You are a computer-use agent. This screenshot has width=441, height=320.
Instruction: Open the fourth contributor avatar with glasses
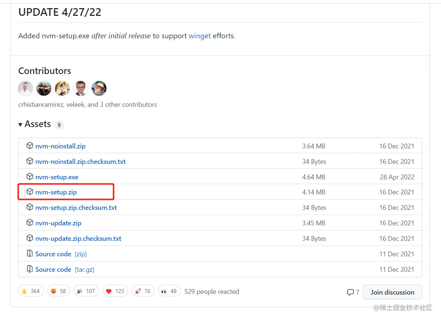point(81,88)
